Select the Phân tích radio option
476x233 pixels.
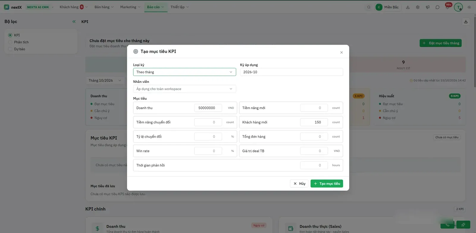[10, 42]
